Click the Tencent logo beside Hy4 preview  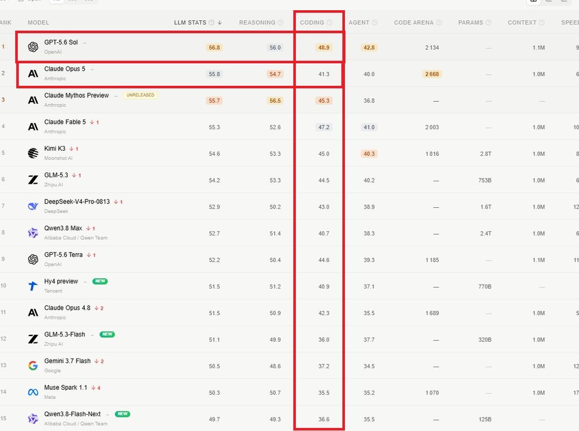[33, 286]
